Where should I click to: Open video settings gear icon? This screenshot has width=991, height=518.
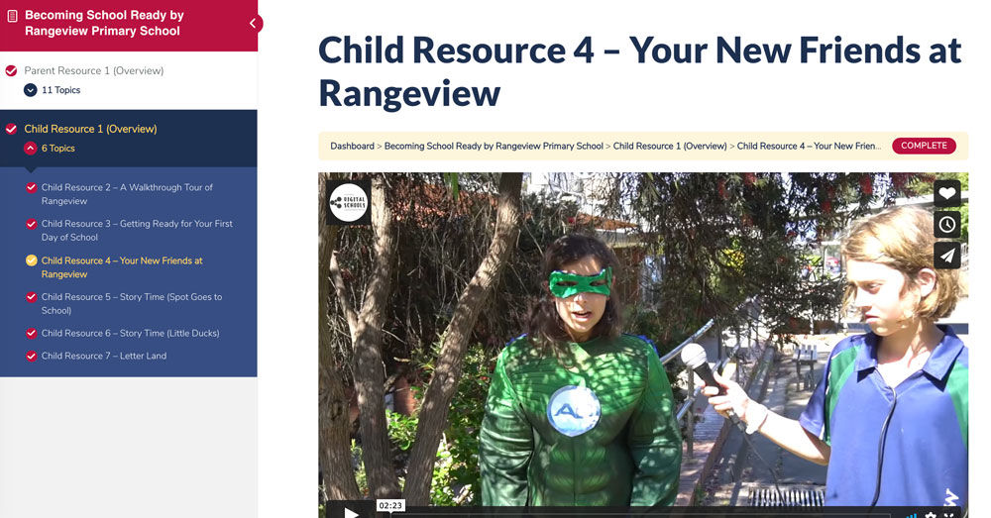coord(931,515)
